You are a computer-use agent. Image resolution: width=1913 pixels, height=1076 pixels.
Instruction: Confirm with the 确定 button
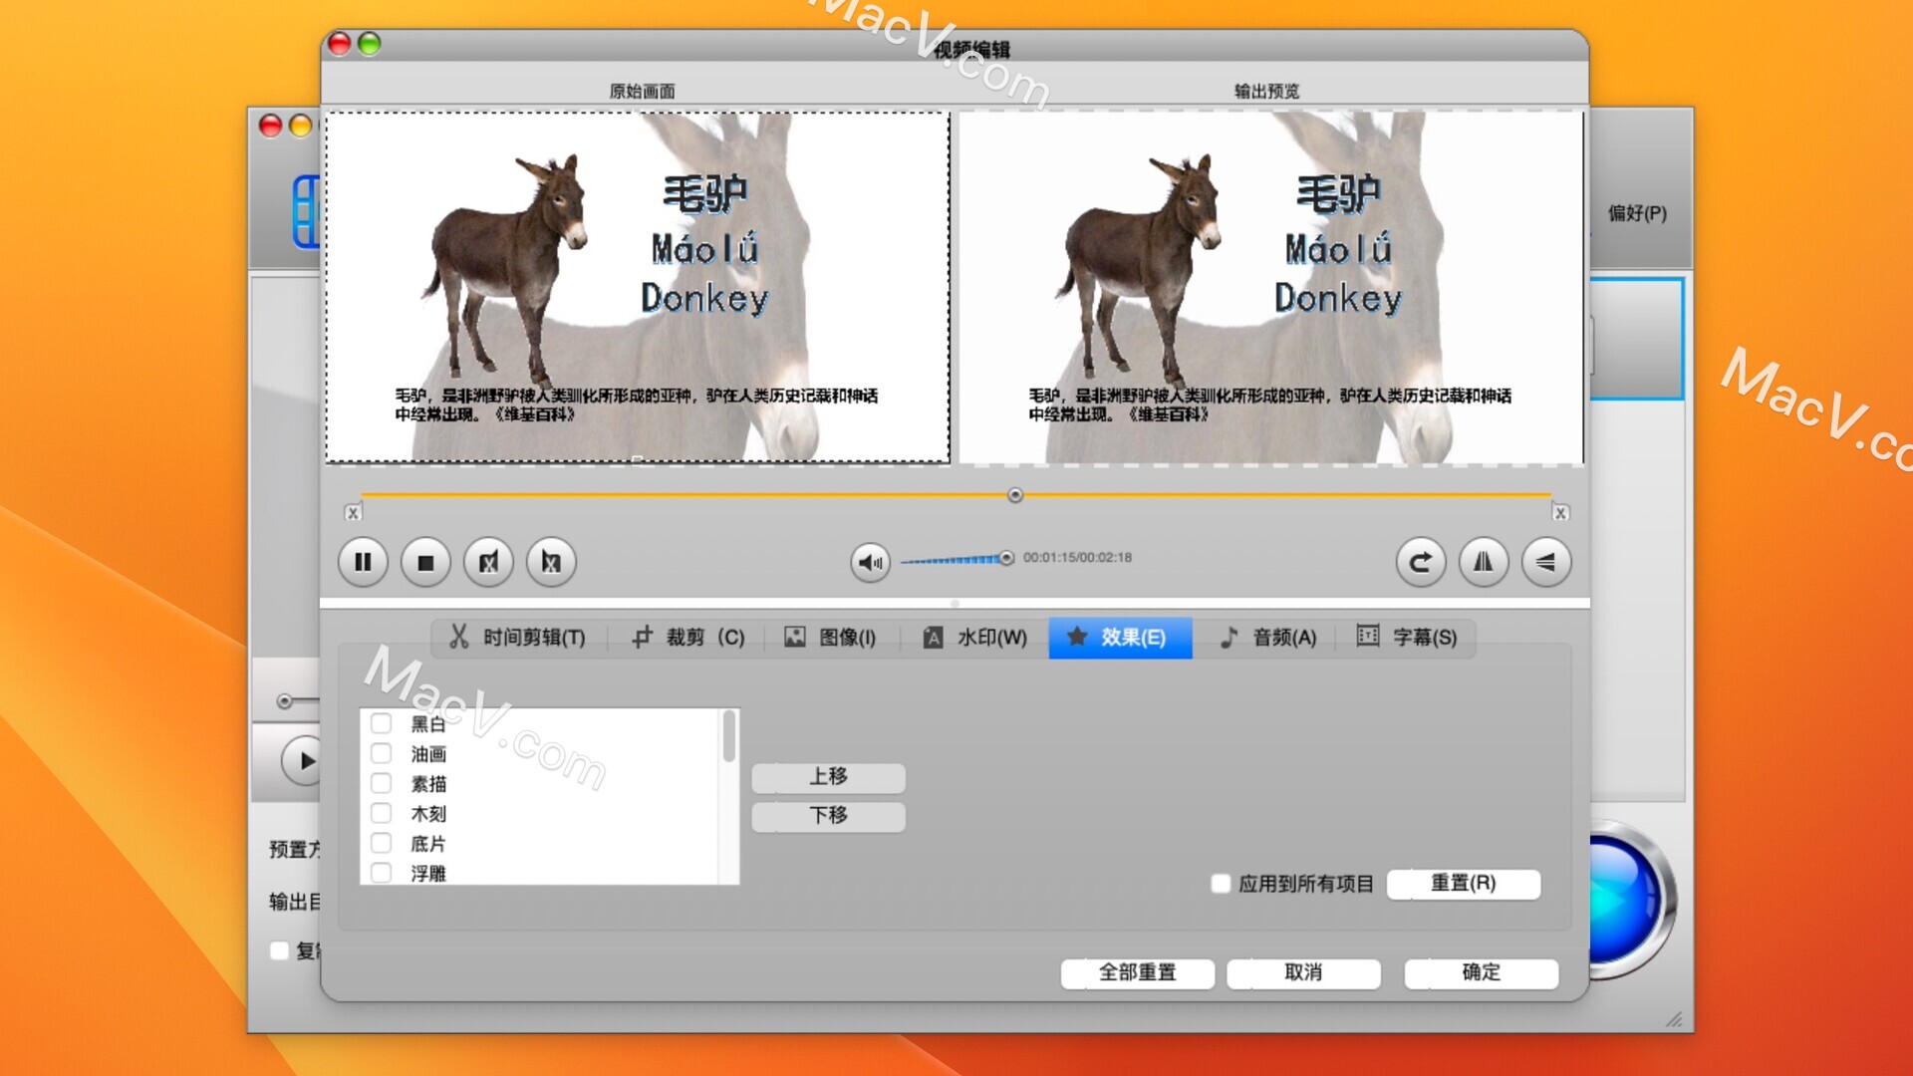[x=1481, y=973]
